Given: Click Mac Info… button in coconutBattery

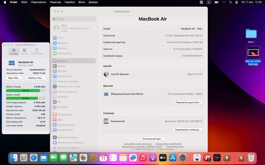Looking at the screenshot, I should click(x=14, y=78).
